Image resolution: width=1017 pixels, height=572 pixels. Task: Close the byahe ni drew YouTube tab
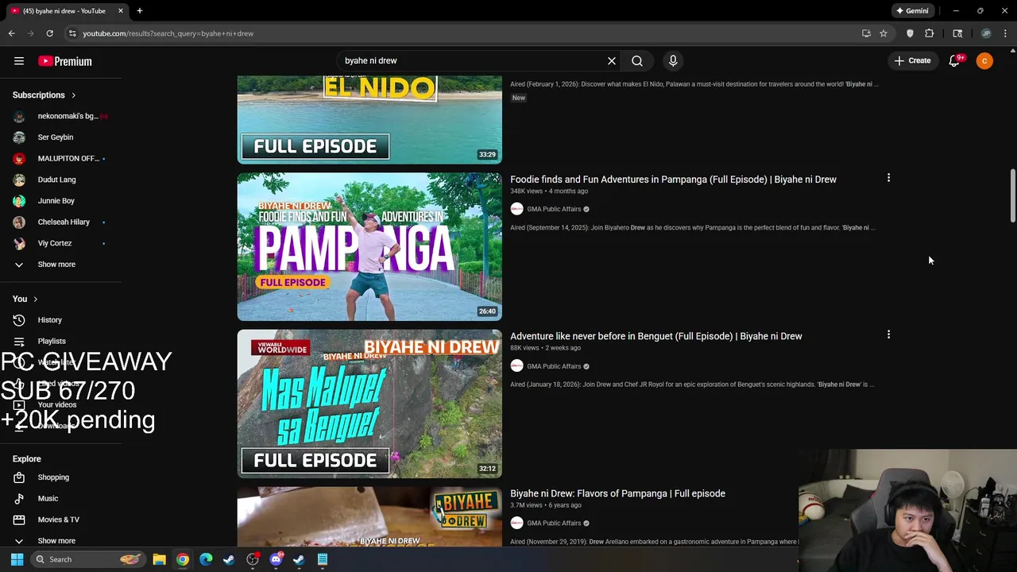tap(121, 11)
